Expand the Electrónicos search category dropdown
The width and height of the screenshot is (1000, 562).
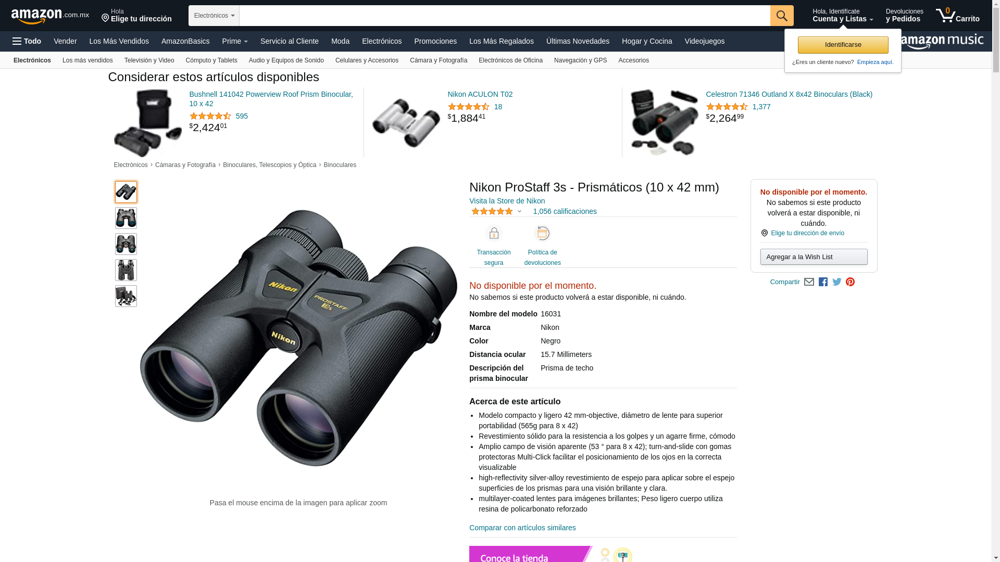(214, 16)
